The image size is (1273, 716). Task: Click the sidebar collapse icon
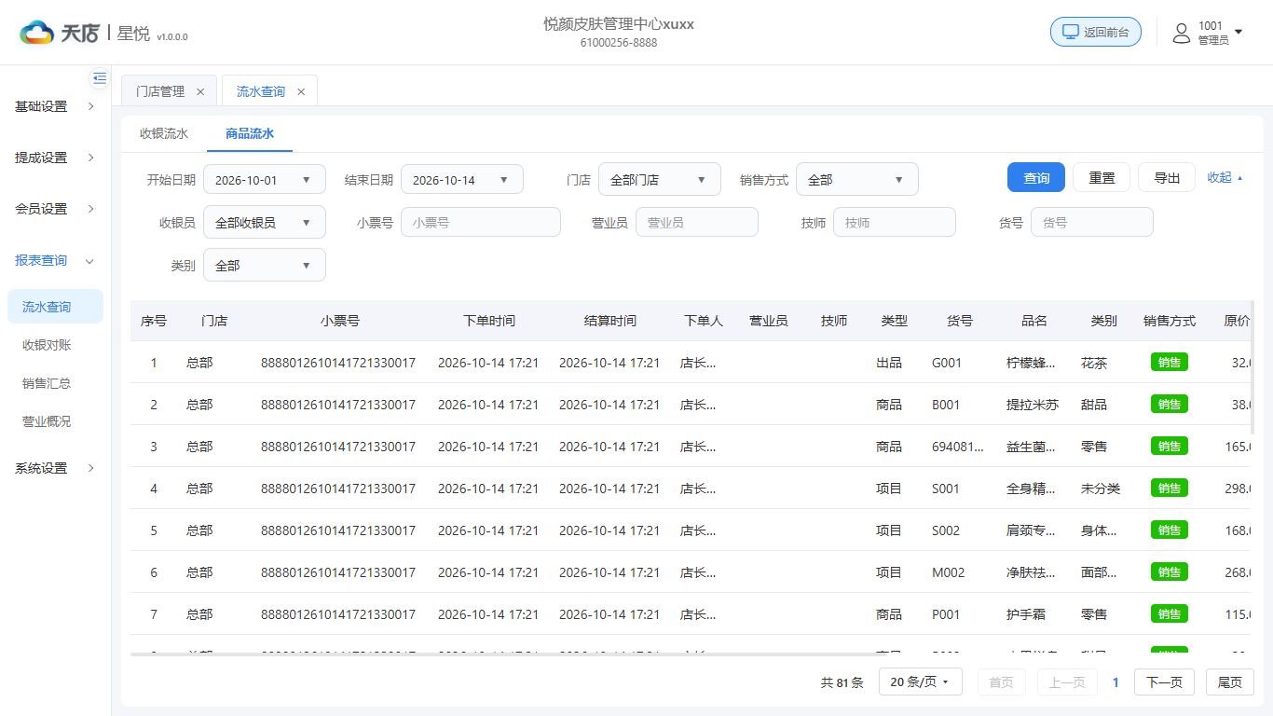(100, 78)
